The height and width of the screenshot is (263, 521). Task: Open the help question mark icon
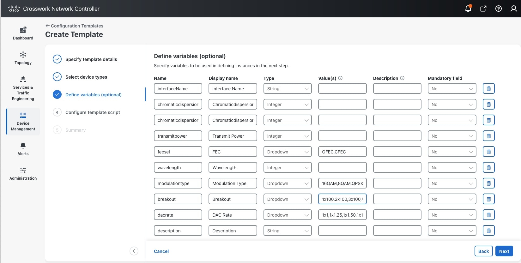click(499, 9)
